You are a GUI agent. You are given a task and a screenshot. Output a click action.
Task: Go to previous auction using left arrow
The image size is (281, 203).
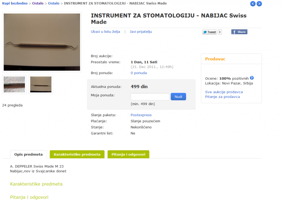click(253, 4)
